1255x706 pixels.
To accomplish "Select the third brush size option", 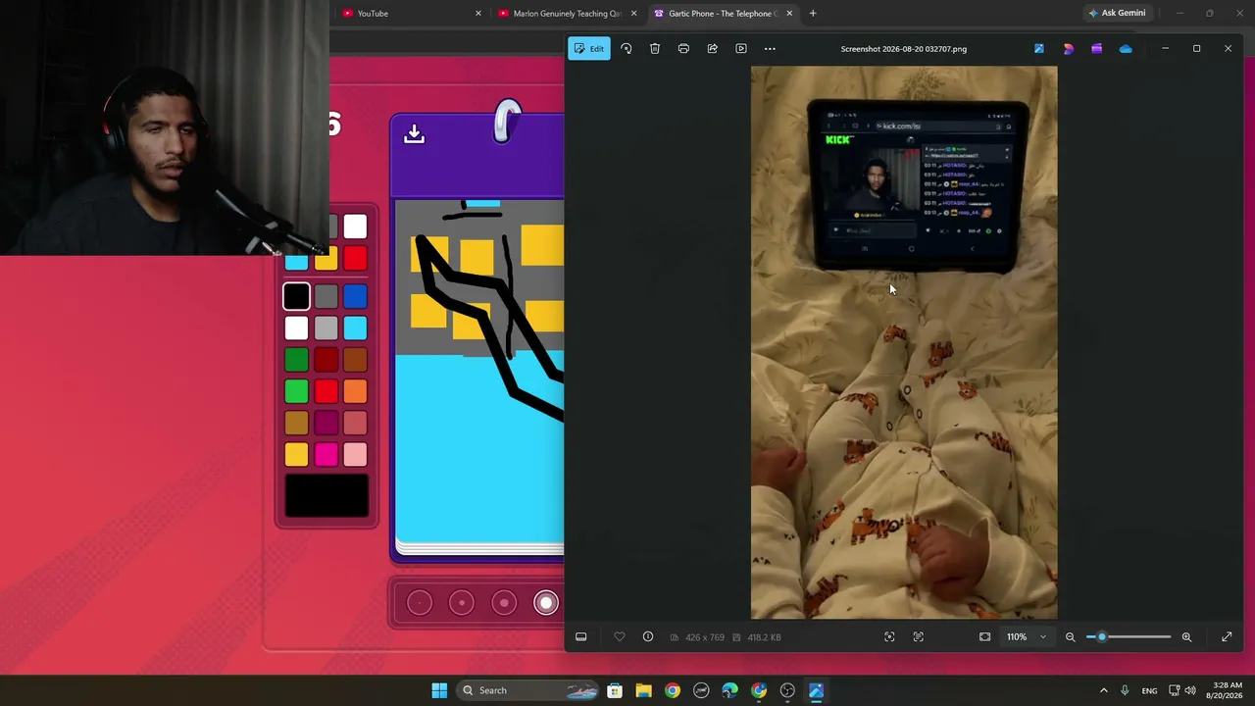I will click(504, 603).
